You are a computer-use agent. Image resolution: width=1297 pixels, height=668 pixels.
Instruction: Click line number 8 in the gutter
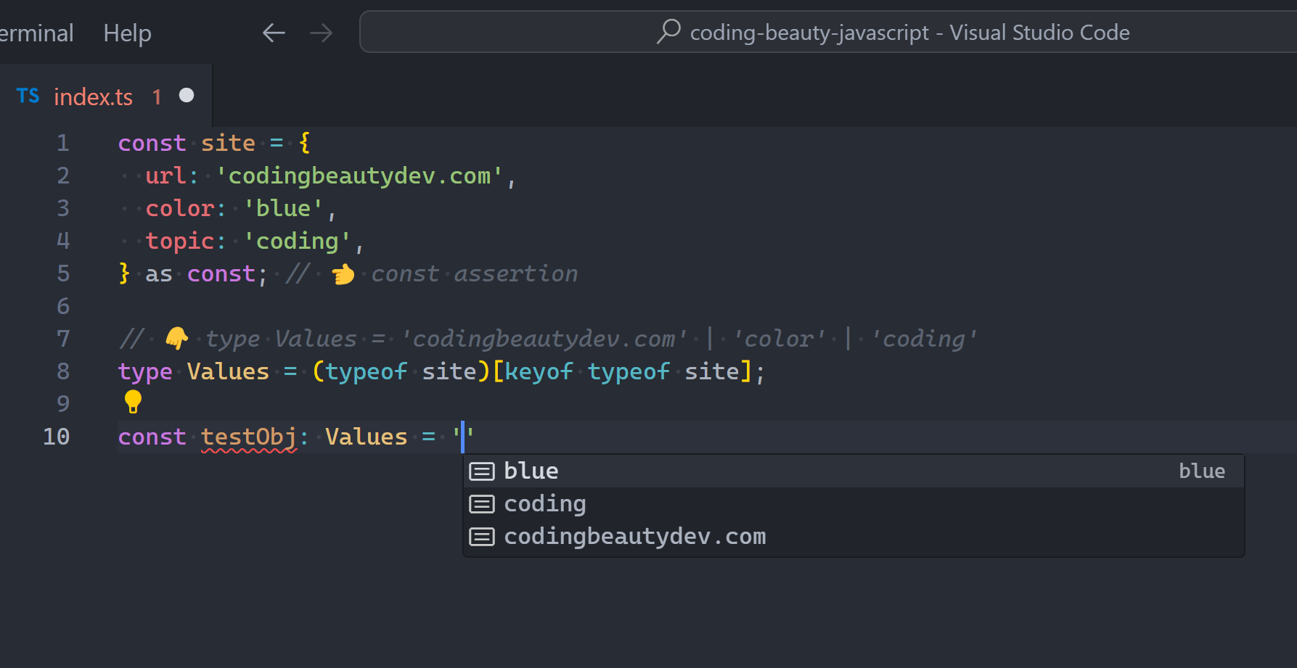[x=62, y=371]
